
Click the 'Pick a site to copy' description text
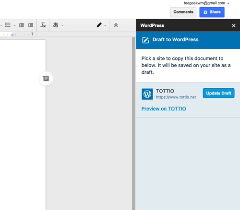click(x=186, y=65)
